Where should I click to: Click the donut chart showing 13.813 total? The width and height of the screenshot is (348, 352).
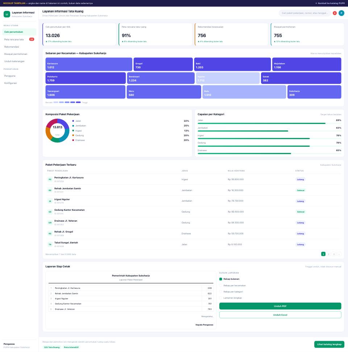pos(57,130)
